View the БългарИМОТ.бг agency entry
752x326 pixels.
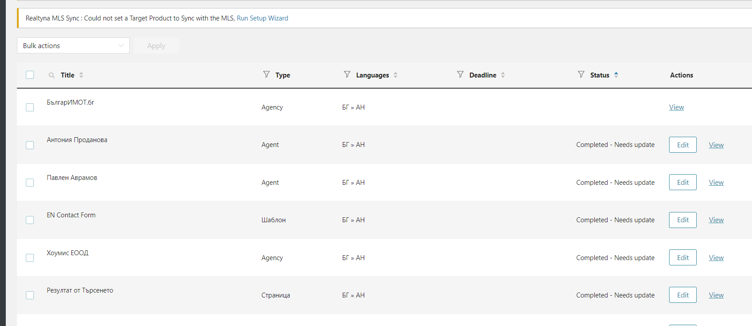click(676, 107)
